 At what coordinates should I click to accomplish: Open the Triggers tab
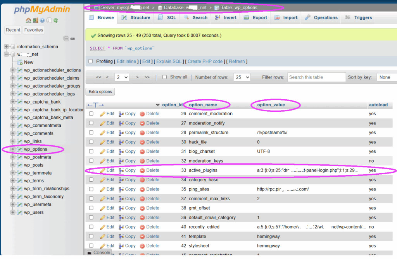358,18
